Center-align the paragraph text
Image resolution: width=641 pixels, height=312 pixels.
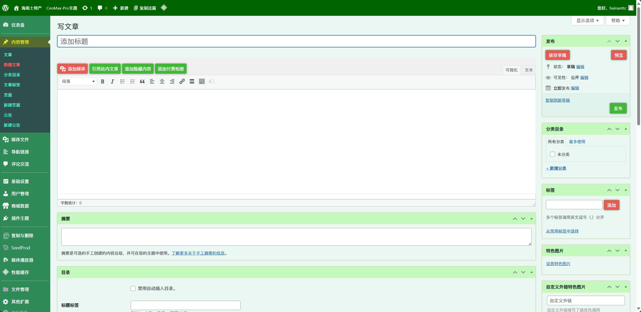click(162, 81)
